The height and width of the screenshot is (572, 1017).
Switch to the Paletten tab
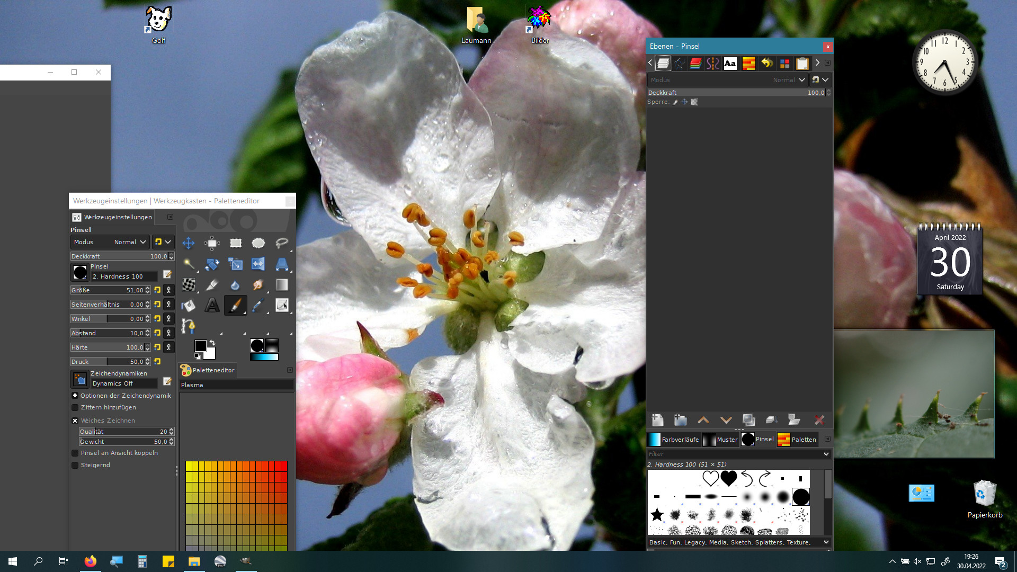[797, 440]
